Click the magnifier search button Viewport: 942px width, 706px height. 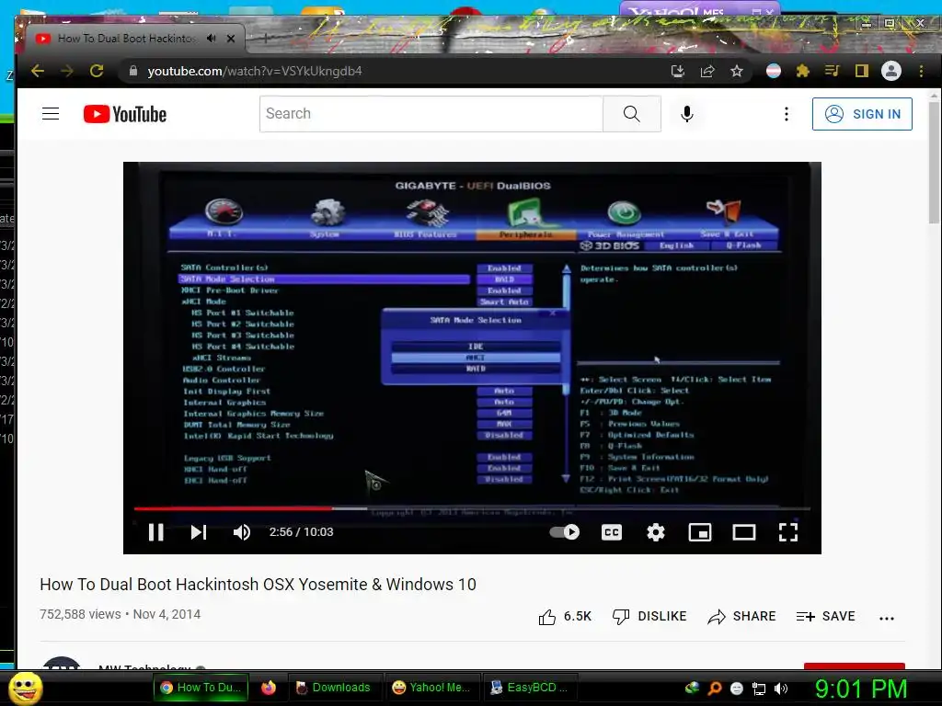coord(631,113)
